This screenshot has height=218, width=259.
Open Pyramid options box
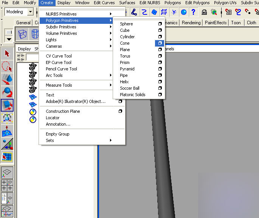[x=160, y=69]
